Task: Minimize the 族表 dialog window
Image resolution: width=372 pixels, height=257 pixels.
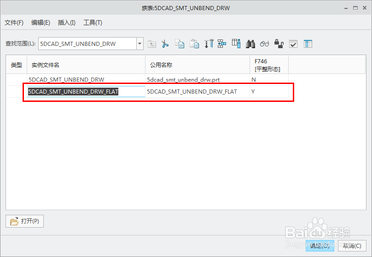Action: coord(346,8)
